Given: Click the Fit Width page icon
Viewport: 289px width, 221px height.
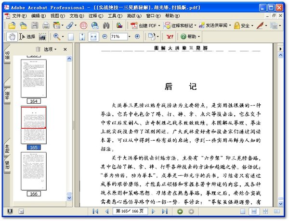Looking at the screenshot, I should (92, 37).
